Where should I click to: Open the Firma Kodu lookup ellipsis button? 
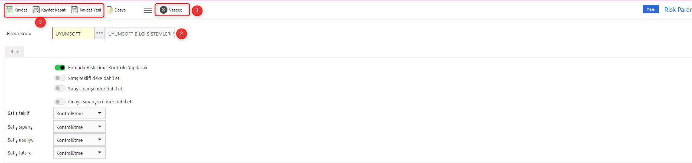(99, 33)
